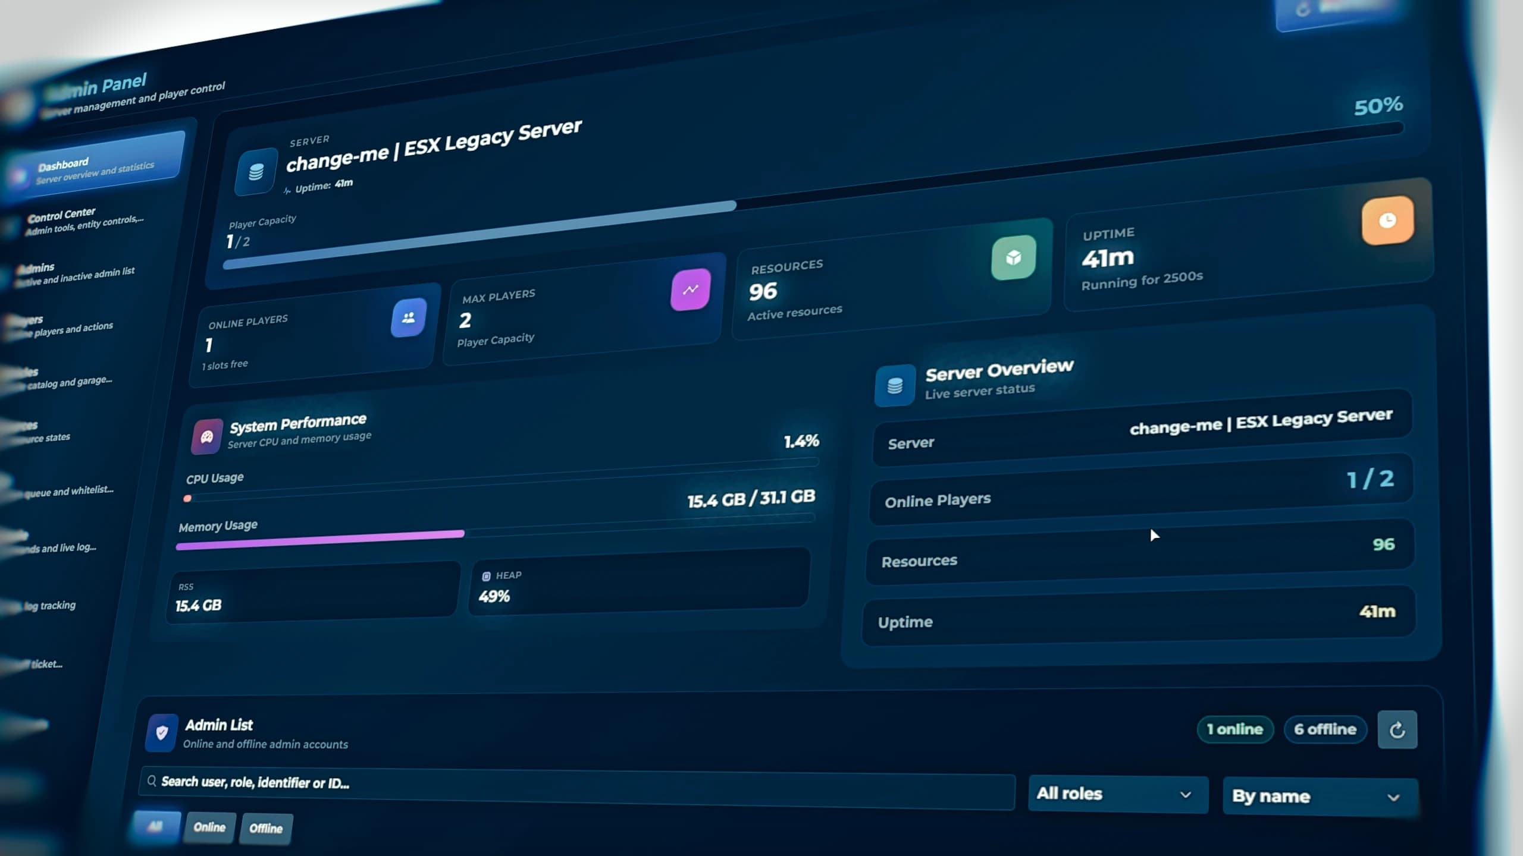Viewport: 1523px width, 856px height.
Task: Click the Online Players 1 / 2 row
Action: click(x=1141, y=489)
